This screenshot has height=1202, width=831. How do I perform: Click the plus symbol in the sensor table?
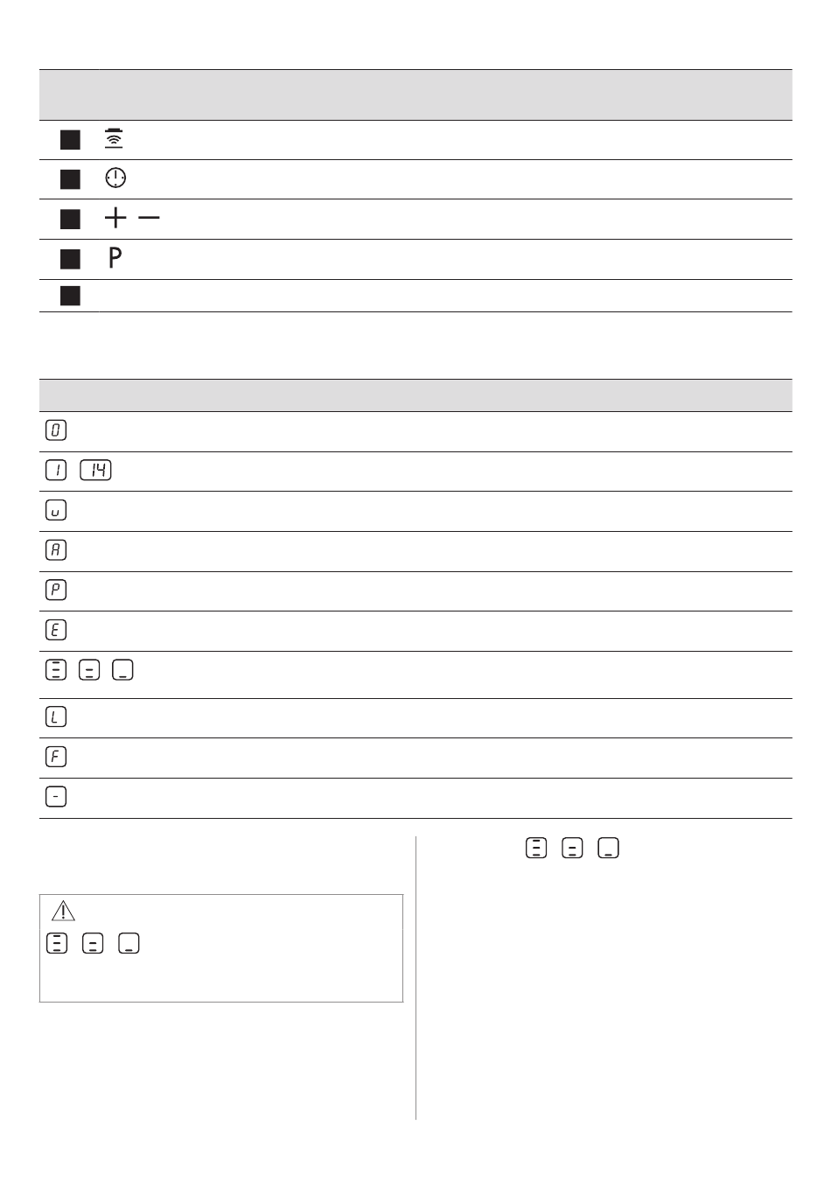coord(115,218)
